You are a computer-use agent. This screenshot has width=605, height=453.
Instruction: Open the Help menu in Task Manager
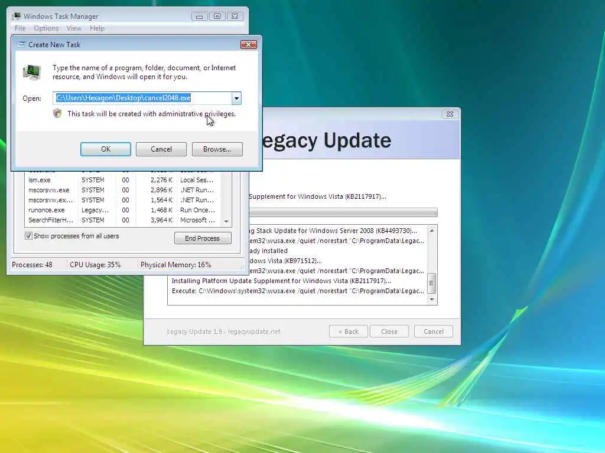pyautogui.click(x=97, y=28)
